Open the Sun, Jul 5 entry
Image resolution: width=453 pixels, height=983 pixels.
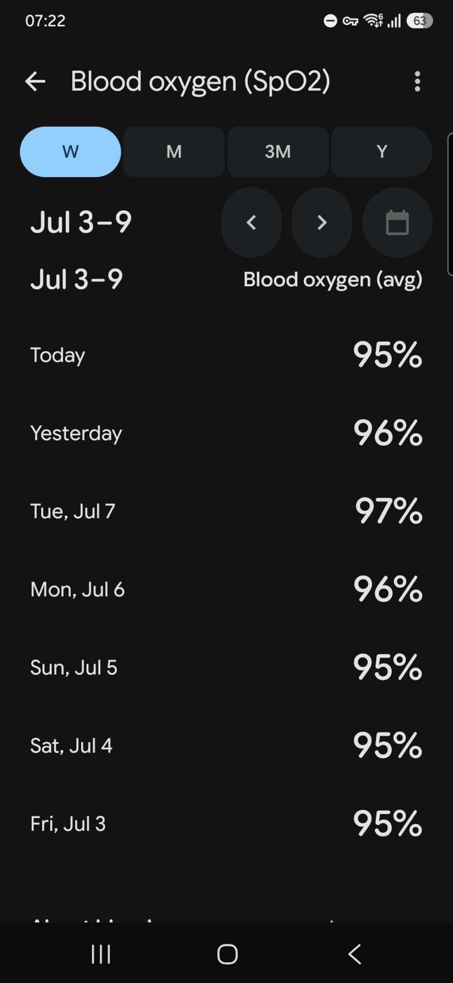(226, 667)
